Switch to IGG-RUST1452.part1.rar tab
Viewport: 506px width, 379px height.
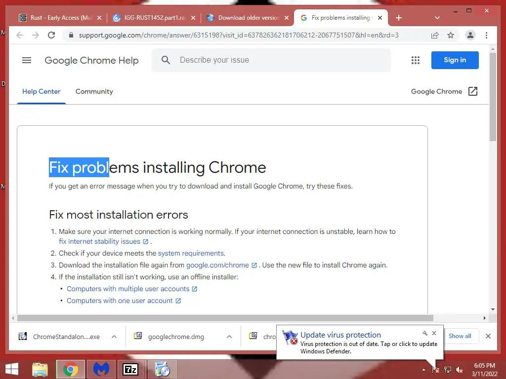[153, 18]
